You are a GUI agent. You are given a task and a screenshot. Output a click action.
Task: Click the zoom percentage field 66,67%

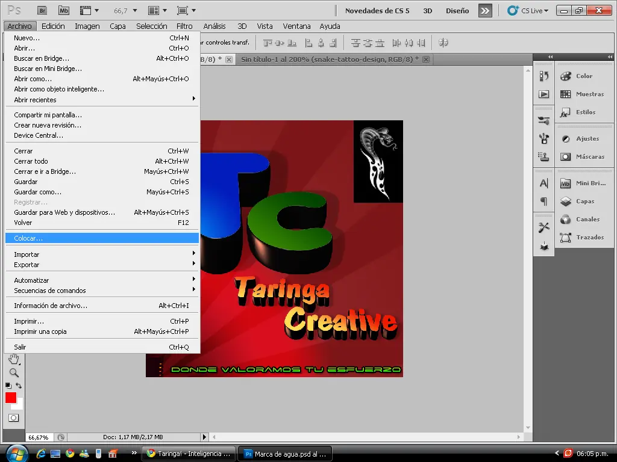39,437
